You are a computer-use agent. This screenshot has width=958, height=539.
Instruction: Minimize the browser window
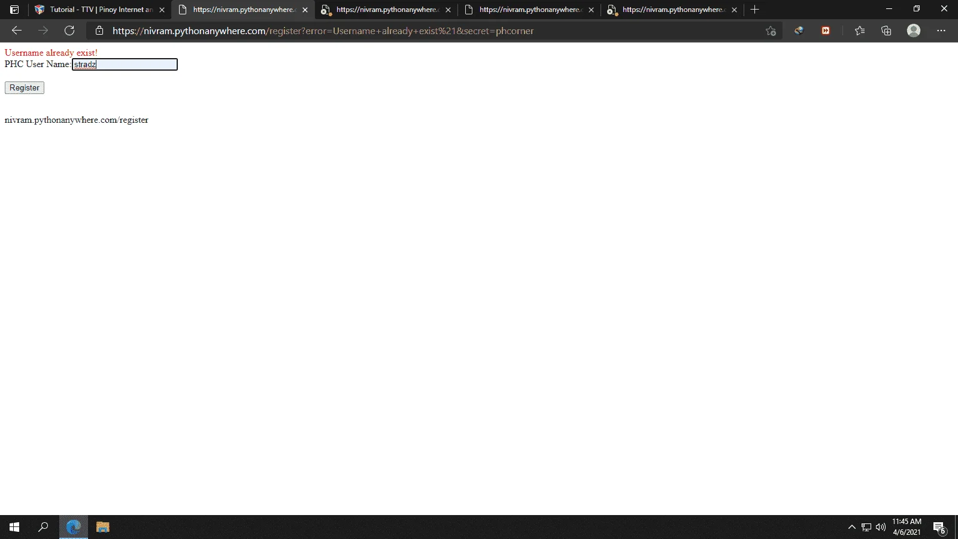(889, 9)
